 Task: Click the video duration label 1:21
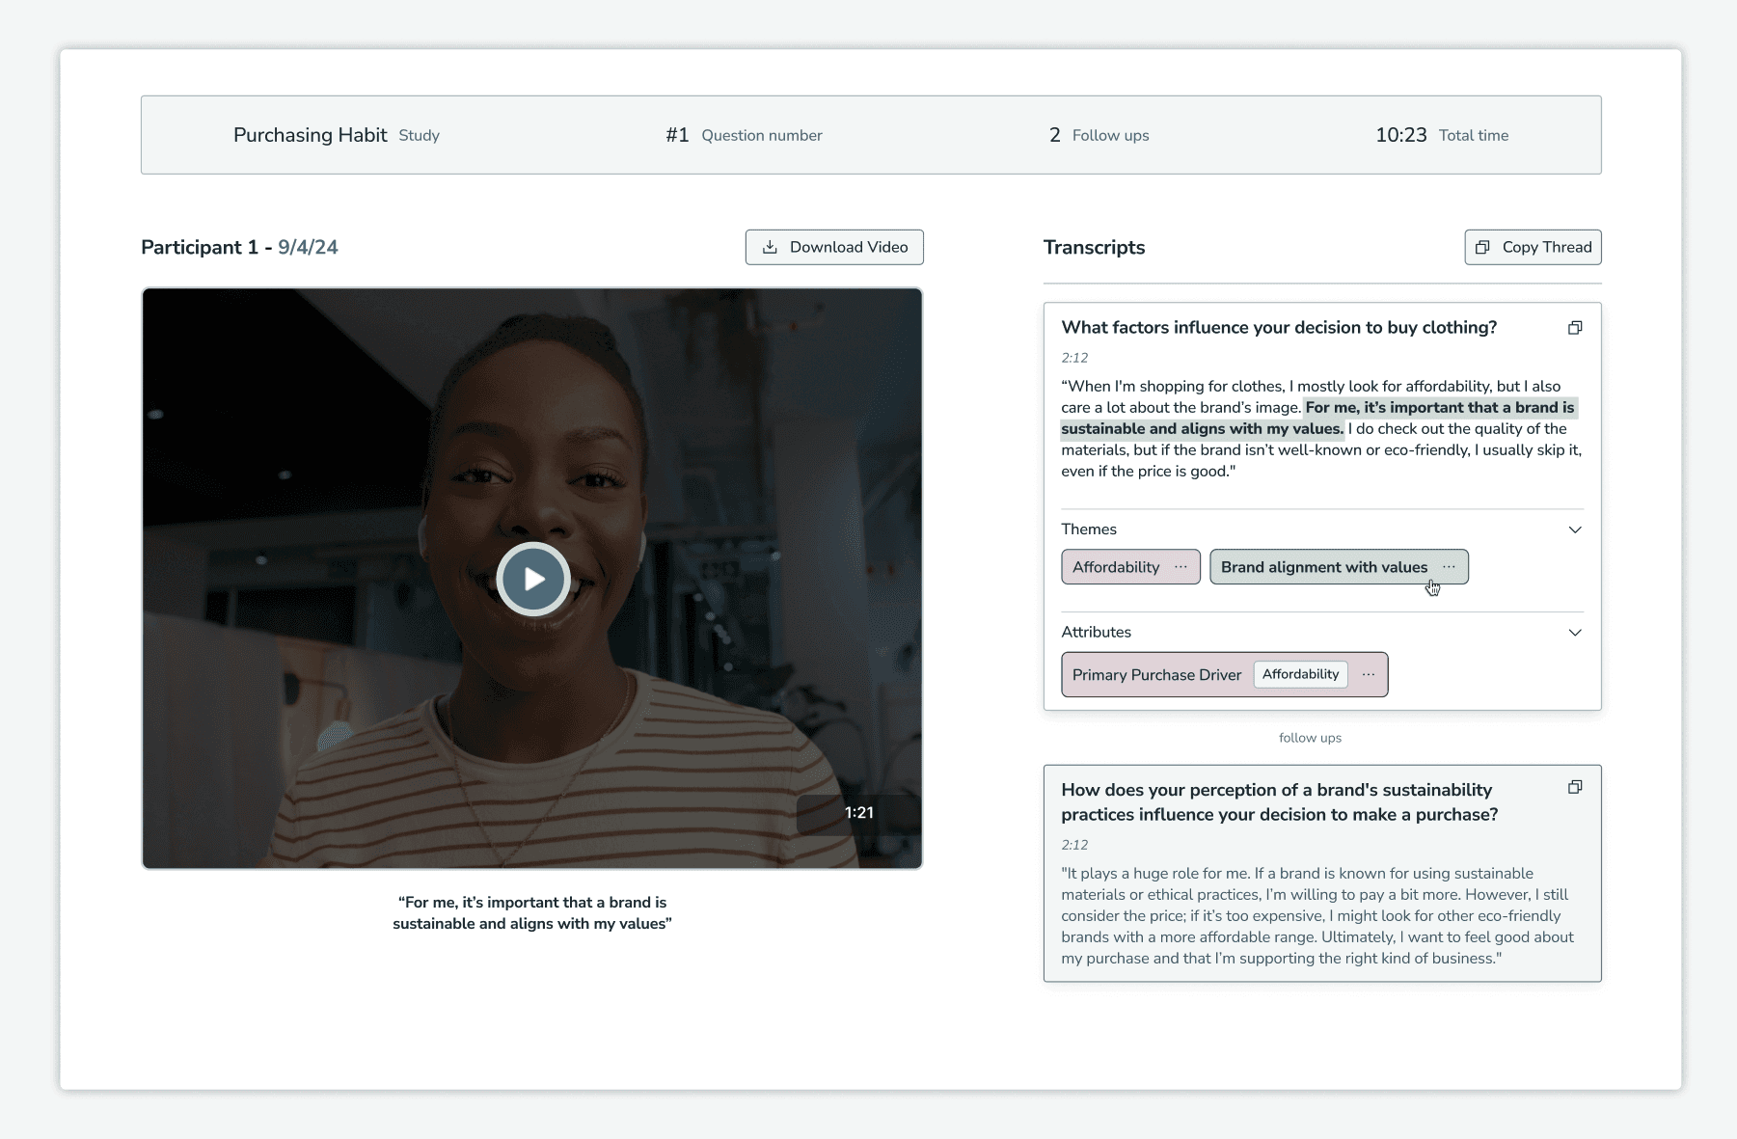tap(858, 812)
